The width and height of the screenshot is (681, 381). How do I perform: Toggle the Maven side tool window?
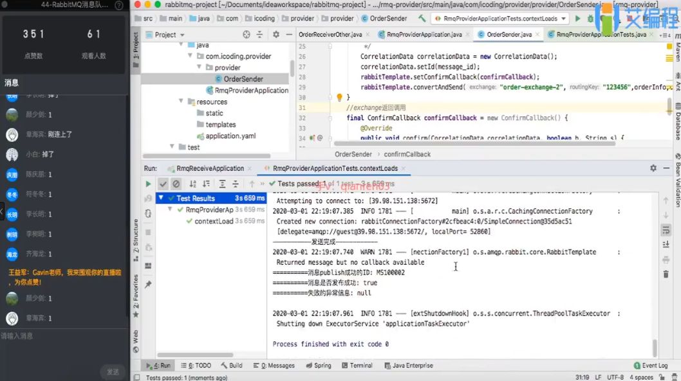pyautogui.click(x=678, y=48)
